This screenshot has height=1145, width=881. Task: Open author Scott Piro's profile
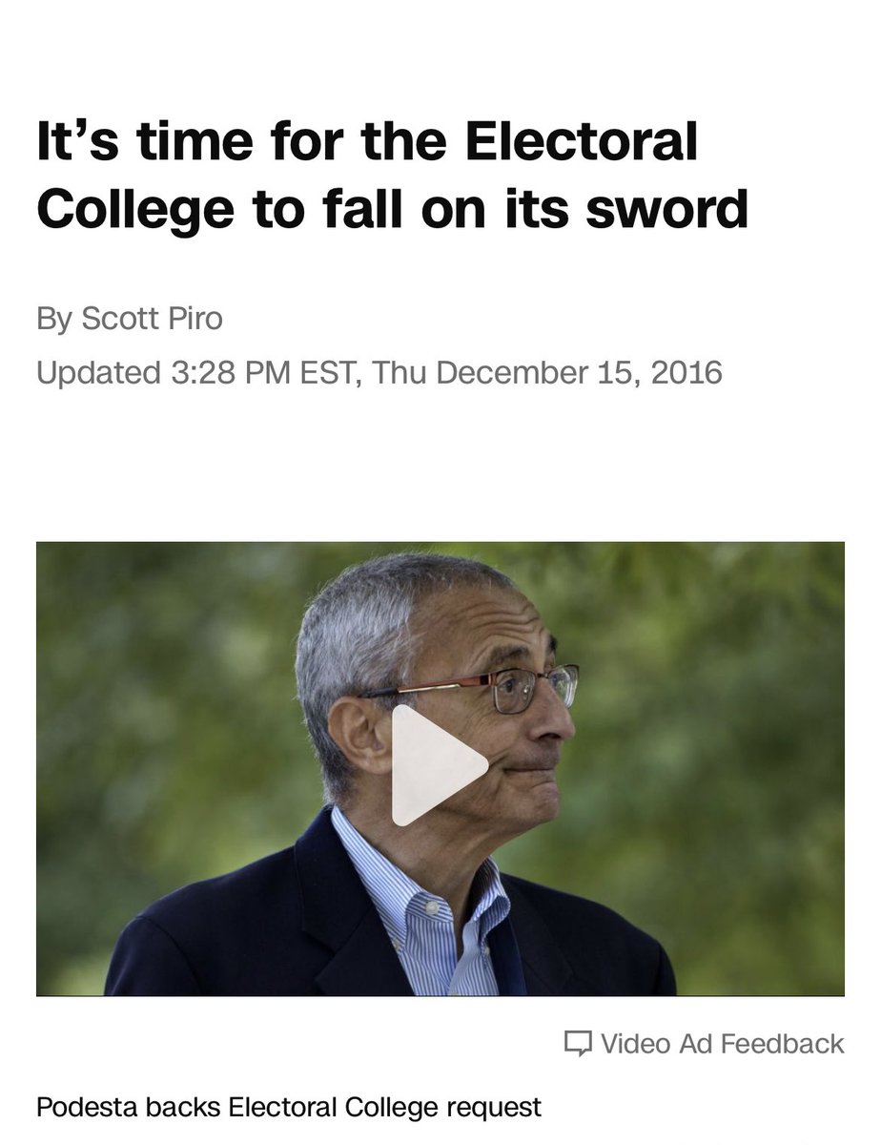[x=152, y=319]
